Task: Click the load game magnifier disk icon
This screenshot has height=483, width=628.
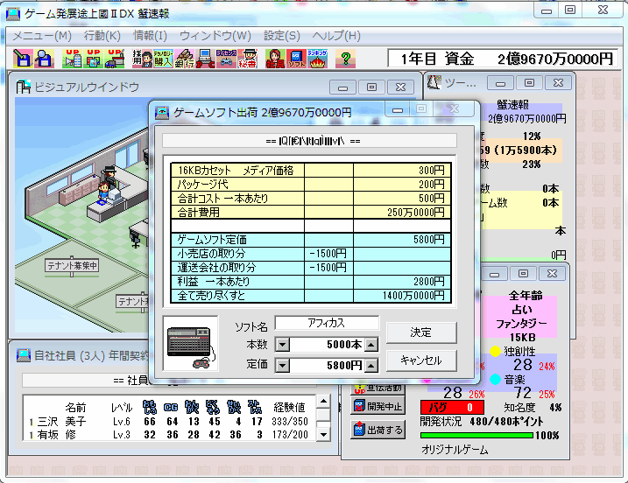Action: click(44, 59)
